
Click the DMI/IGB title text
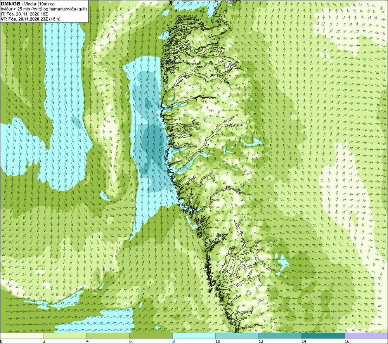point(11,4)
